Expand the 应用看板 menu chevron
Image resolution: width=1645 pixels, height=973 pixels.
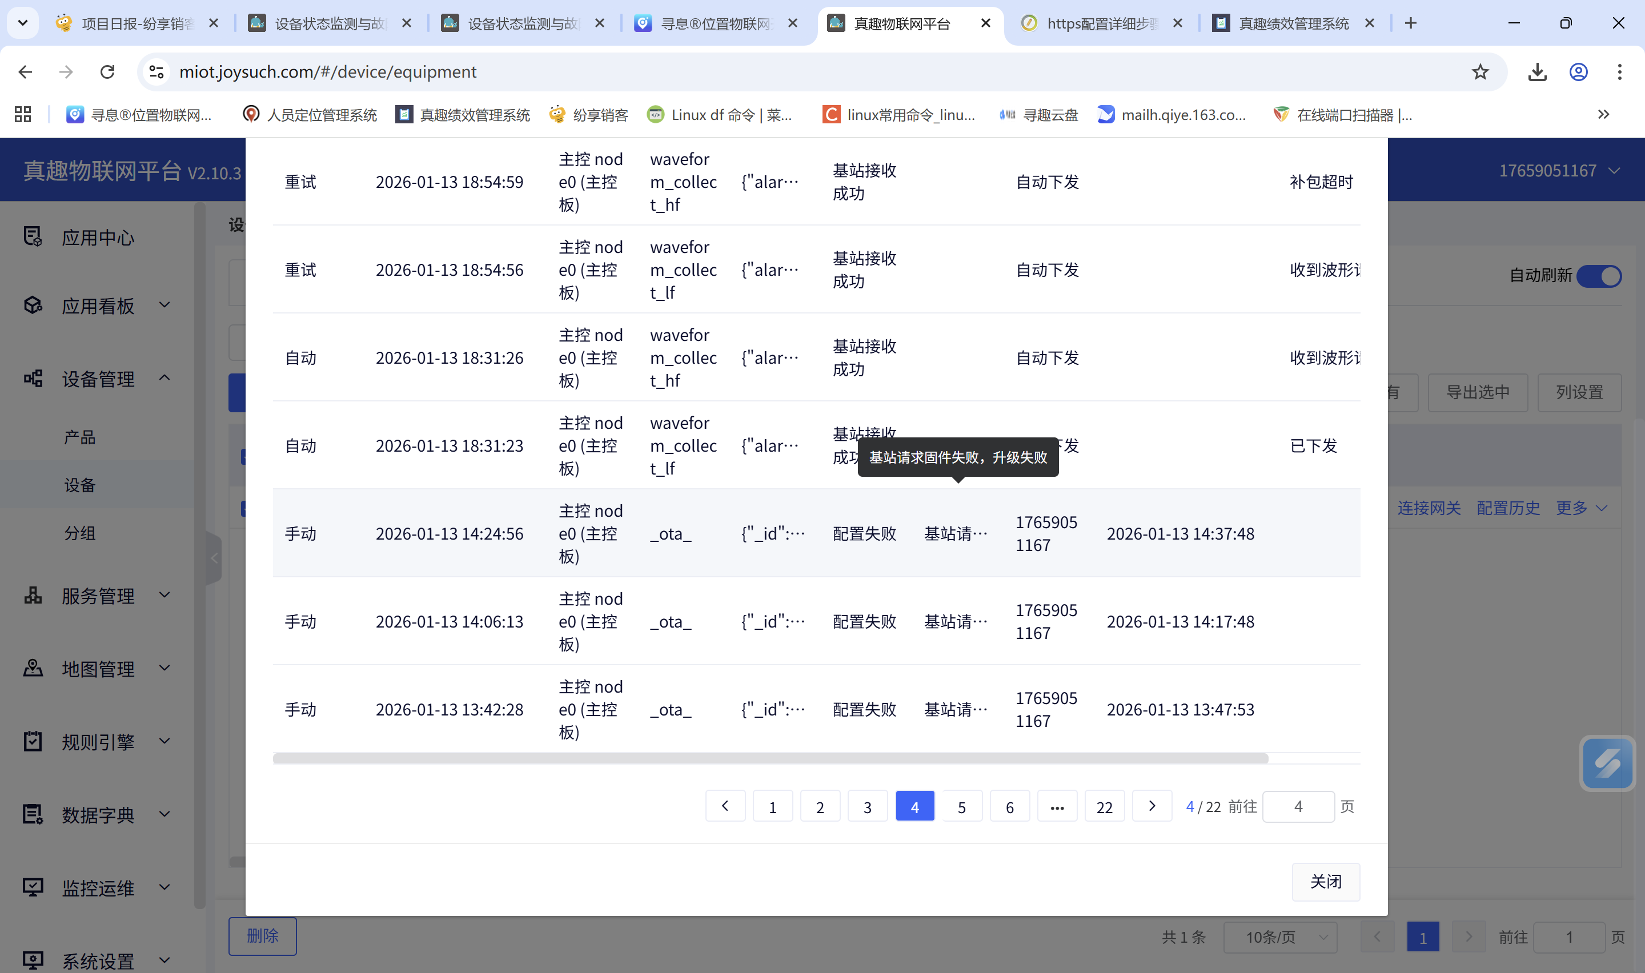[165, 305]
